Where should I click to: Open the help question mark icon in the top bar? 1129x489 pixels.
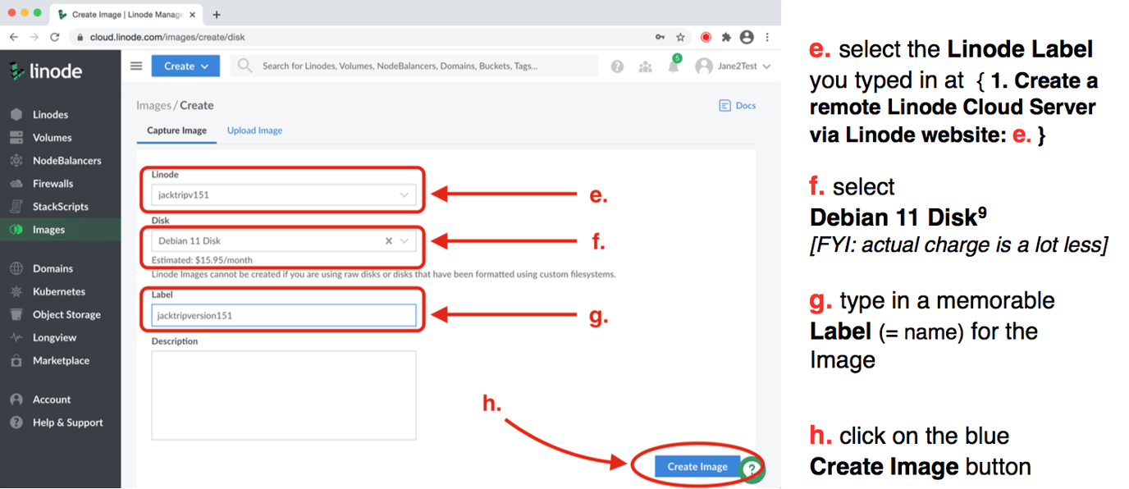[617, 66]
